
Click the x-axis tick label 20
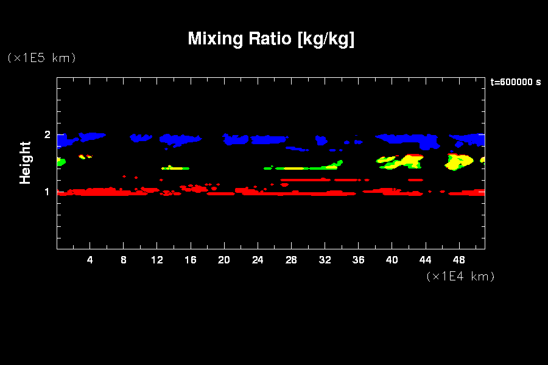click(x=224, y=260)
